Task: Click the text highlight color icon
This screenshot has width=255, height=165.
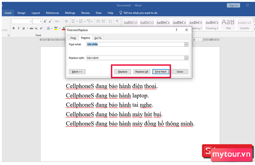Action: pyautogui.click(x=56, y=28)
